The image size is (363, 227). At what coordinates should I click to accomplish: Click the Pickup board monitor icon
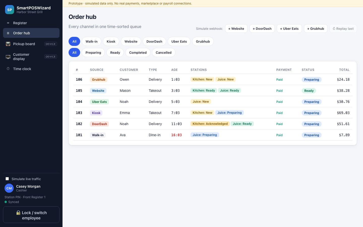pyautogui.click(x=8, y=44)
